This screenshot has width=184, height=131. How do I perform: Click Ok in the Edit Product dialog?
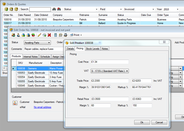142,122
